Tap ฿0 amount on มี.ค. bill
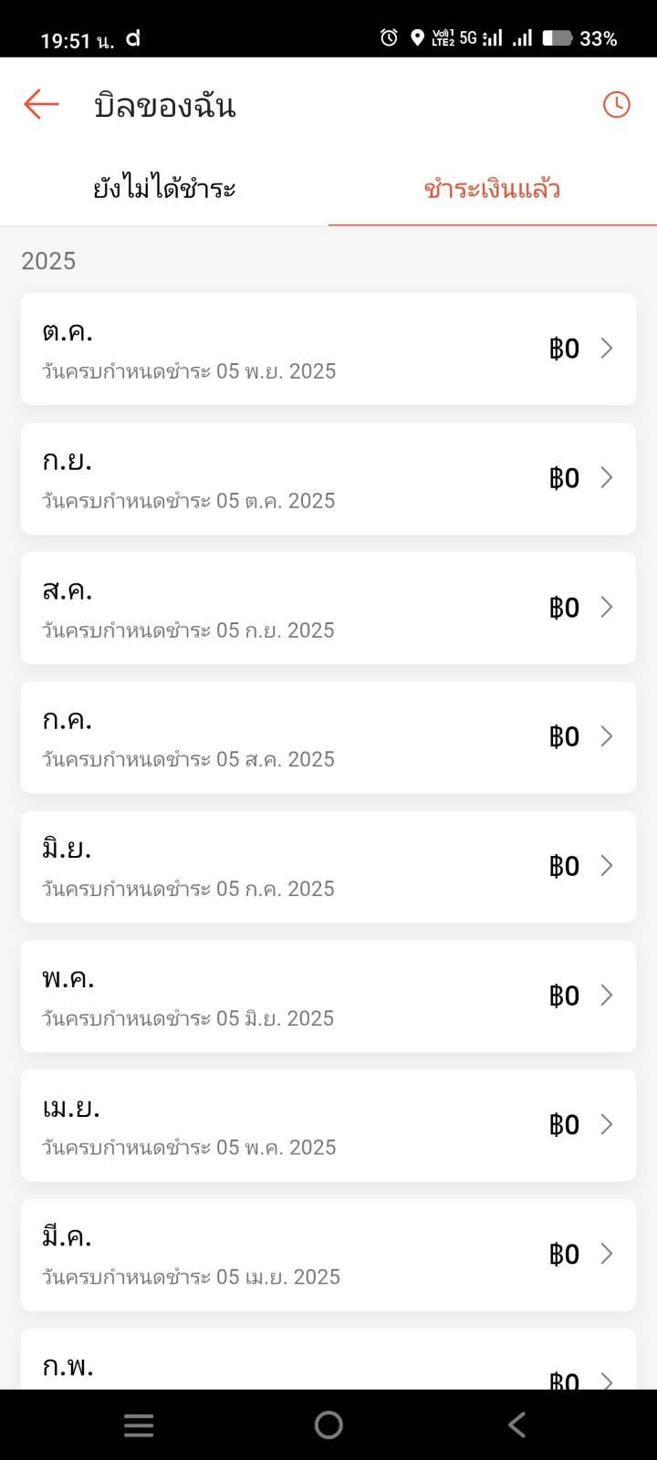Viewport: 657px width, 1460px height. coord(564,1255)
